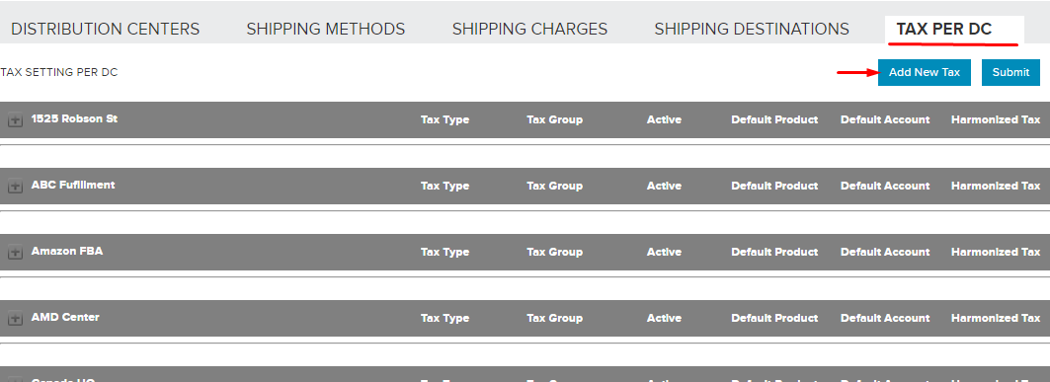The image size is (1050, 382).
Task: Click the Submit button
Action: pyautogui.click(x=1010, y=72)
